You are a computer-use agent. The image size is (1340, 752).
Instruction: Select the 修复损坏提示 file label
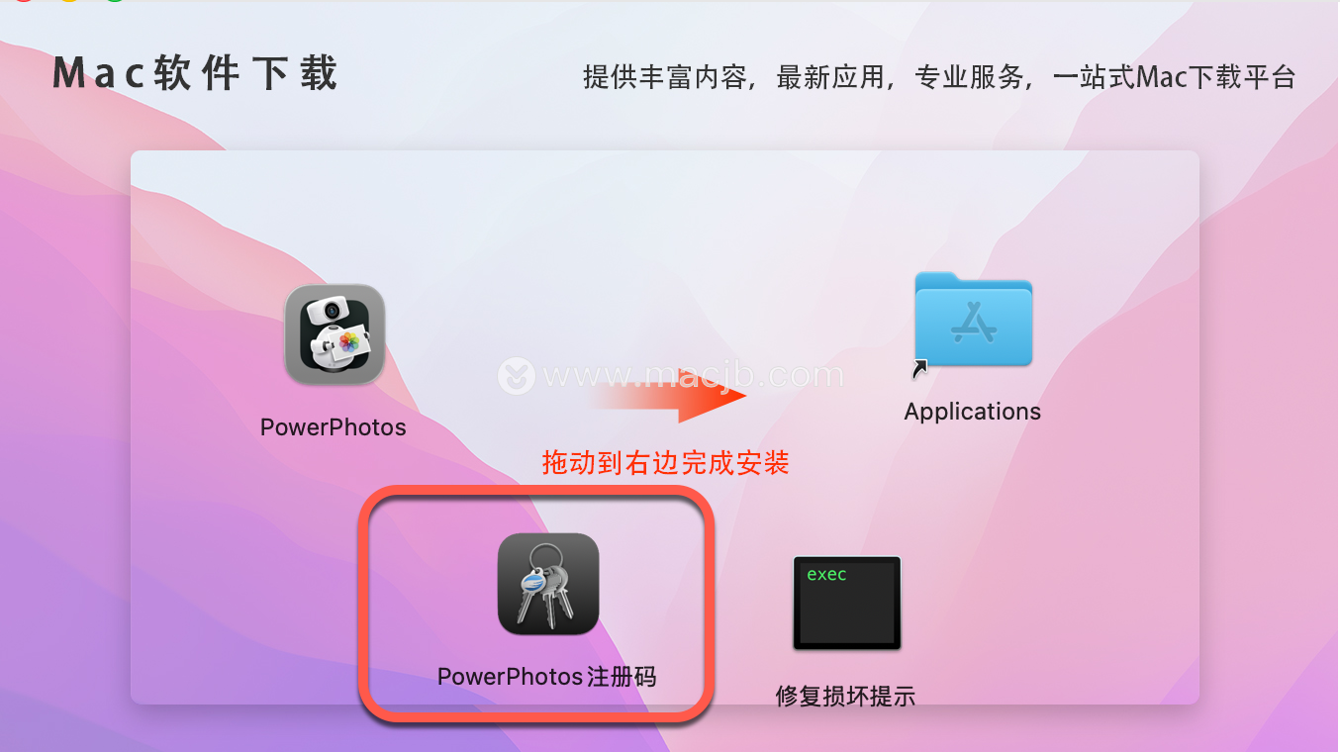click(x=845, y=696)
